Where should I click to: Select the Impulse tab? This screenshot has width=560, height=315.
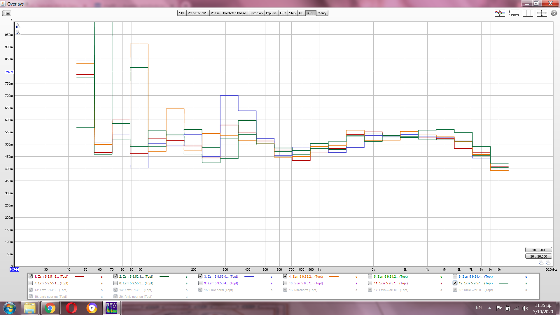tap(271, 13)
